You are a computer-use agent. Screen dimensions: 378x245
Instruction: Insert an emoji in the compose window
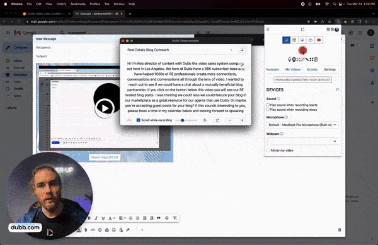100,230
